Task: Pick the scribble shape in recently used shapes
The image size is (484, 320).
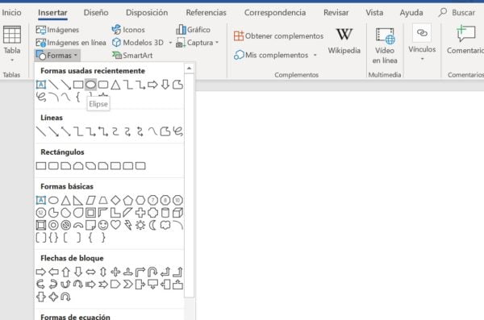Action: pyautogui.click(x=41, y=97)
